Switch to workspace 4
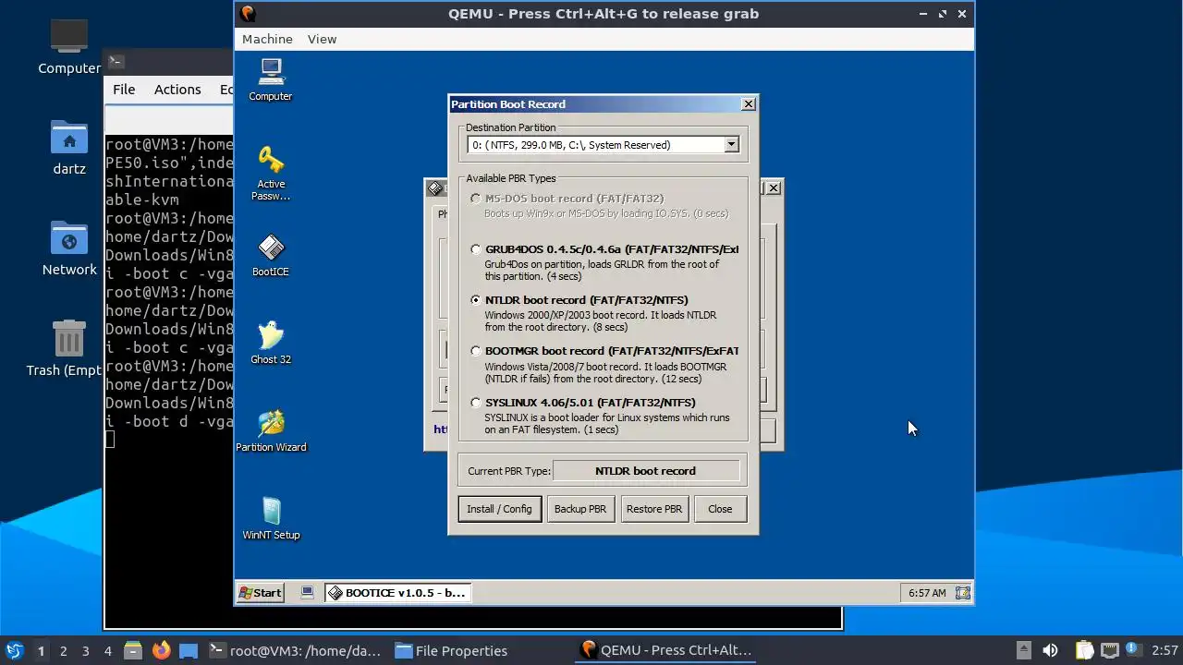Screen dimensions: 1183x665 coord(107,651)
